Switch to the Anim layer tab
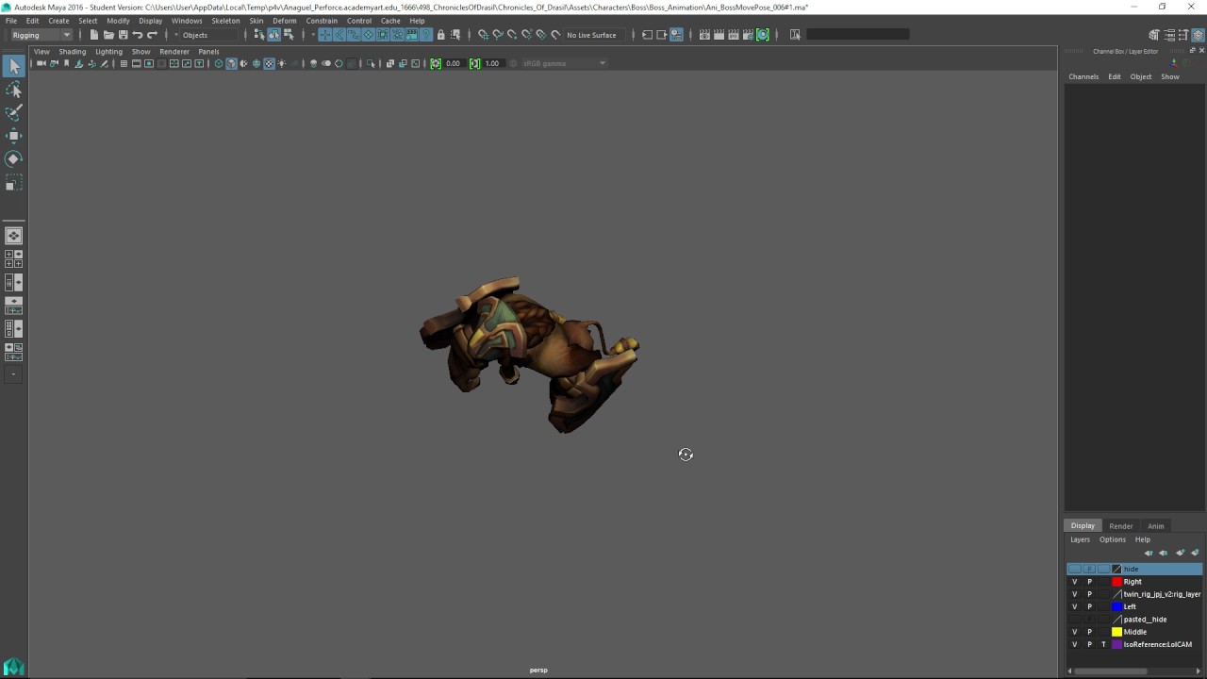This screenshot has width=1207, height=679. coord(1155,526)
